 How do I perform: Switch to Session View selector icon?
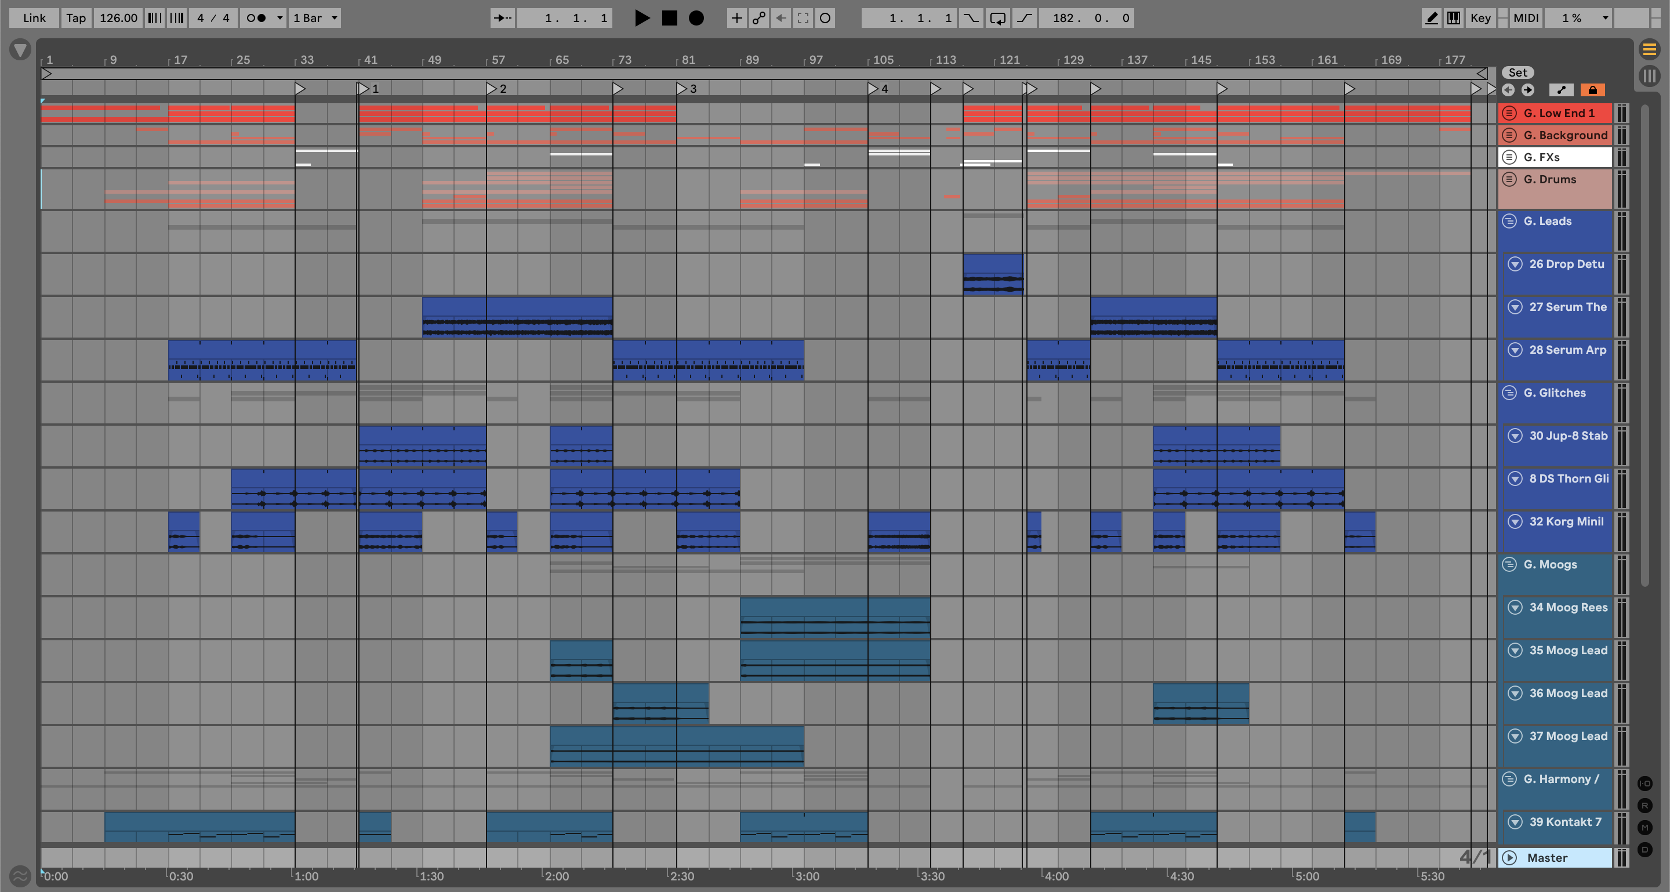[x=1649, y=76]
